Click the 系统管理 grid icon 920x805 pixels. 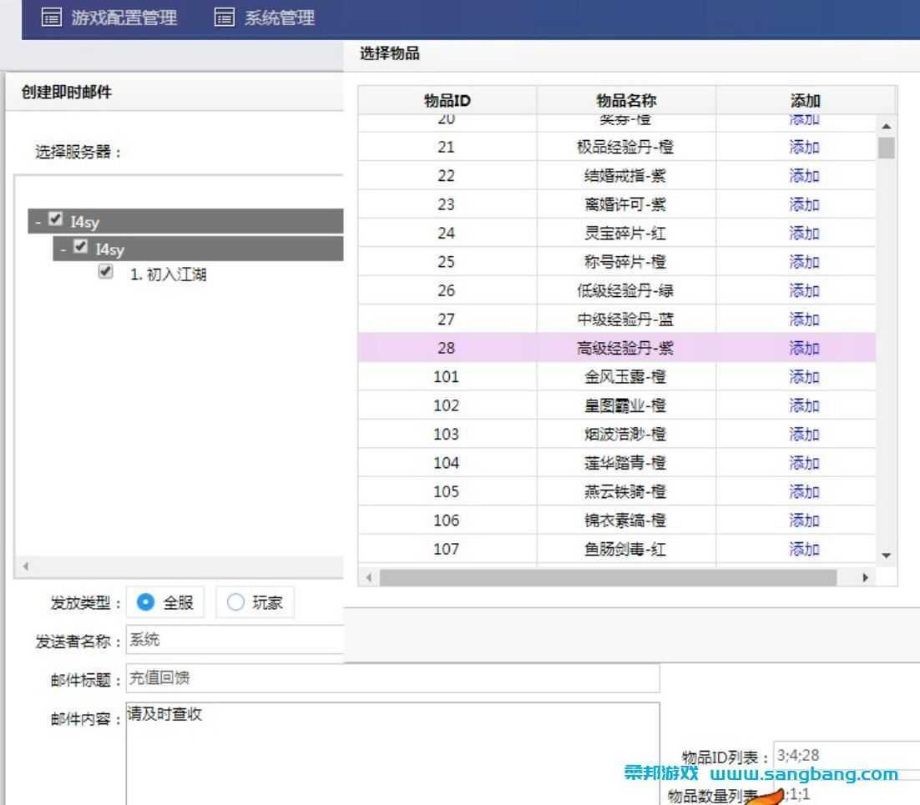point(224,17)
